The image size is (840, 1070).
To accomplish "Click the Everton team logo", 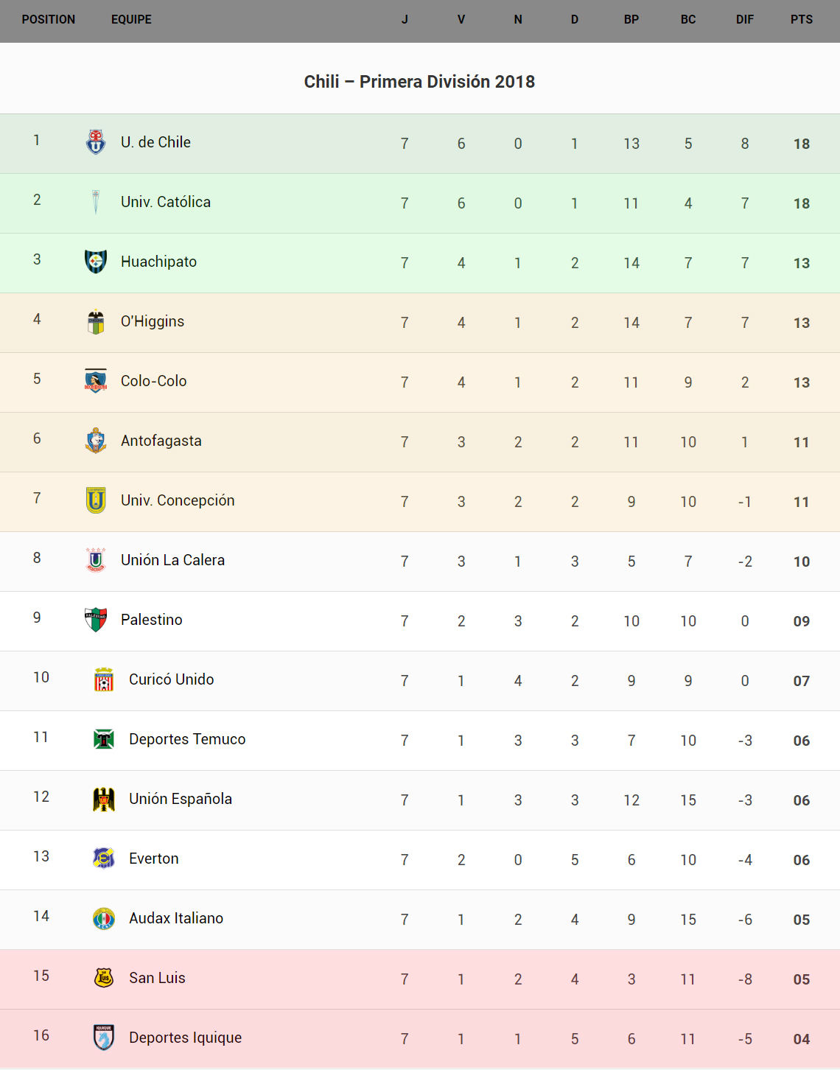I will (104, 859).
